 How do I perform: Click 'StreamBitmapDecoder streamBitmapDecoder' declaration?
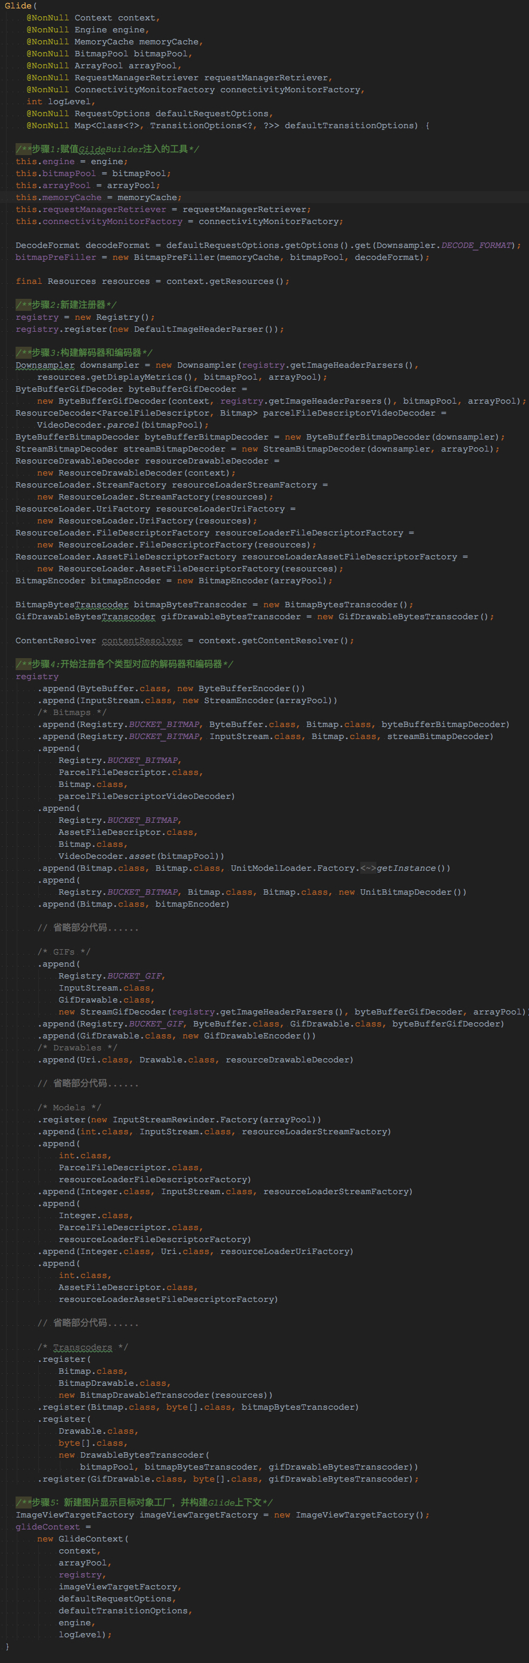click(257, 449)
